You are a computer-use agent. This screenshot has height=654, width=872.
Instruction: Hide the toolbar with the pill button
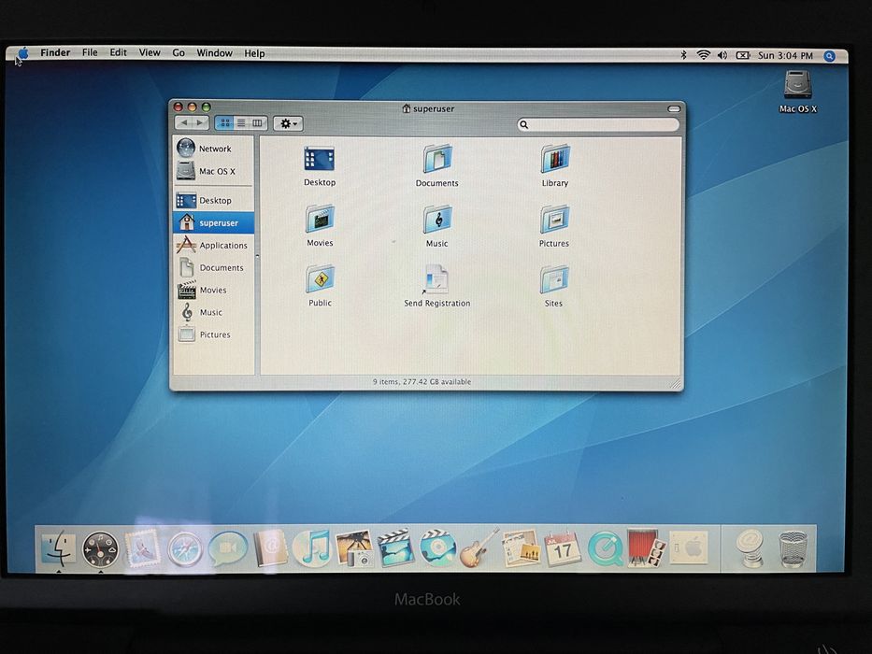click(x=674, y=108)
